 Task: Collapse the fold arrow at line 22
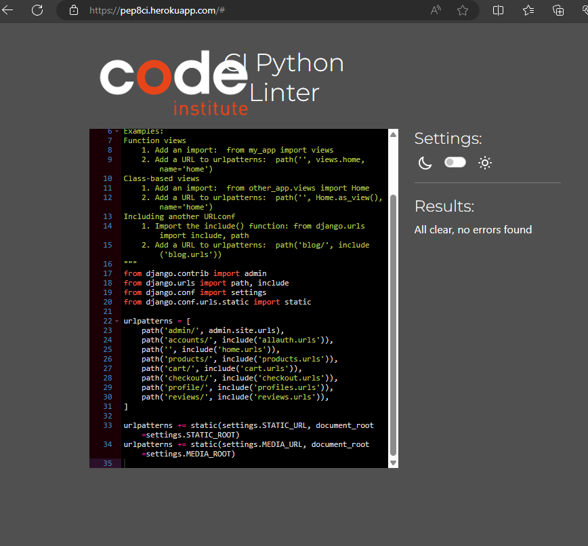(117, 321)
